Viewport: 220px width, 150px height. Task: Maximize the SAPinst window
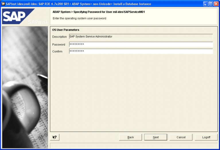[x=211, y=4]
